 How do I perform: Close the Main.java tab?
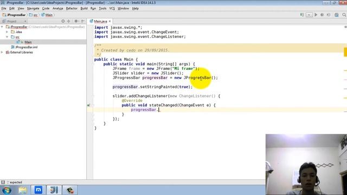click(110, 21)
